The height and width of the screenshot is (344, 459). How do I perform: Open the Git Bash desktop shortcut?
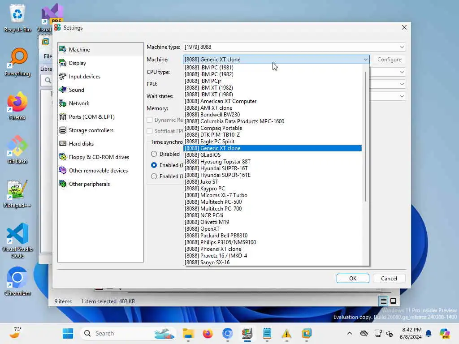[17, 150]
